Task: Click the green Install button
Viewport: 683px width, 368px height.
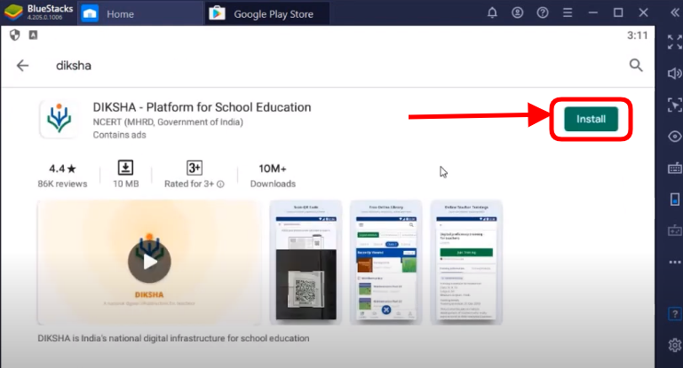Action: click(592, 119)
